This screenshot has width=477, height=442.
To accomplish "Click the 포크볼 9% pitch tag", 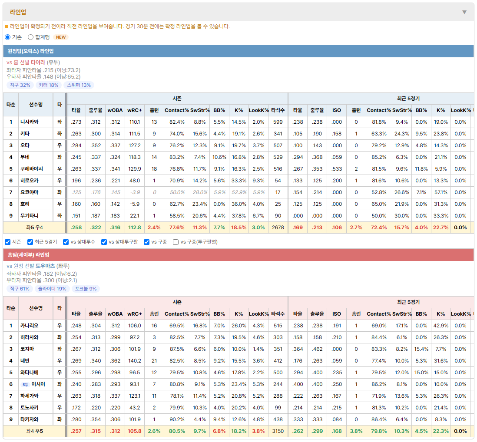I will 86,289.
